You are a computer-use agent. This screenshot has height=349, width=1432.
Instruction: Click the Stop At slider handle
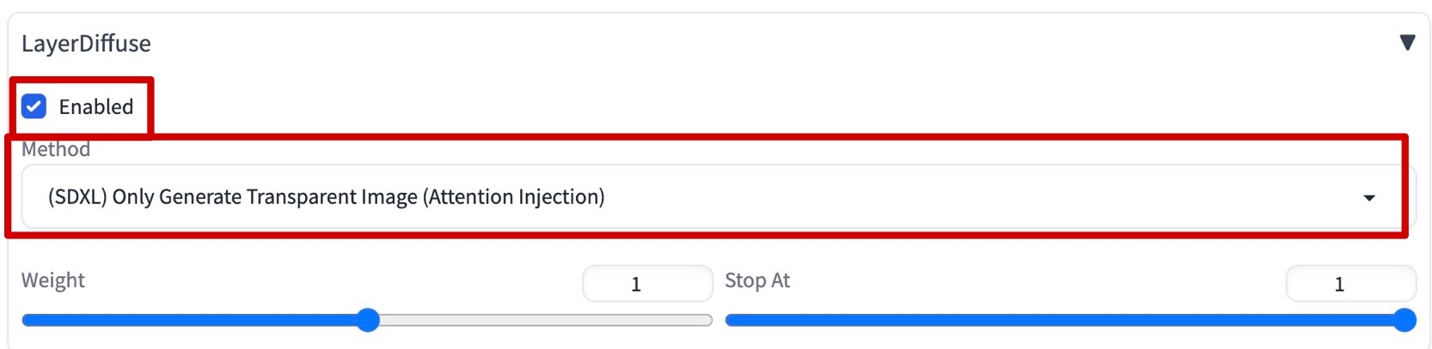tap(1404, 320)
